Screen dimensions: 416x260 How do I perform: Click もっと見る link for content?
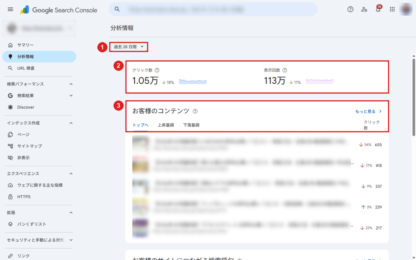(x=368, y=111)
